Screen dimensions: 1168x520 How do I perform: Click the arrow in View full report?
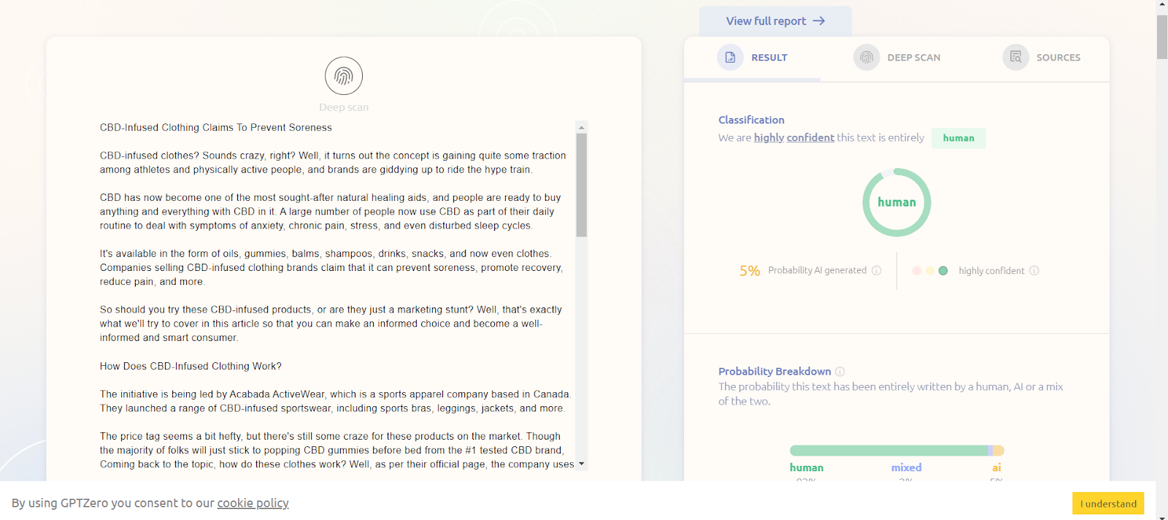(x=819, y=21)
